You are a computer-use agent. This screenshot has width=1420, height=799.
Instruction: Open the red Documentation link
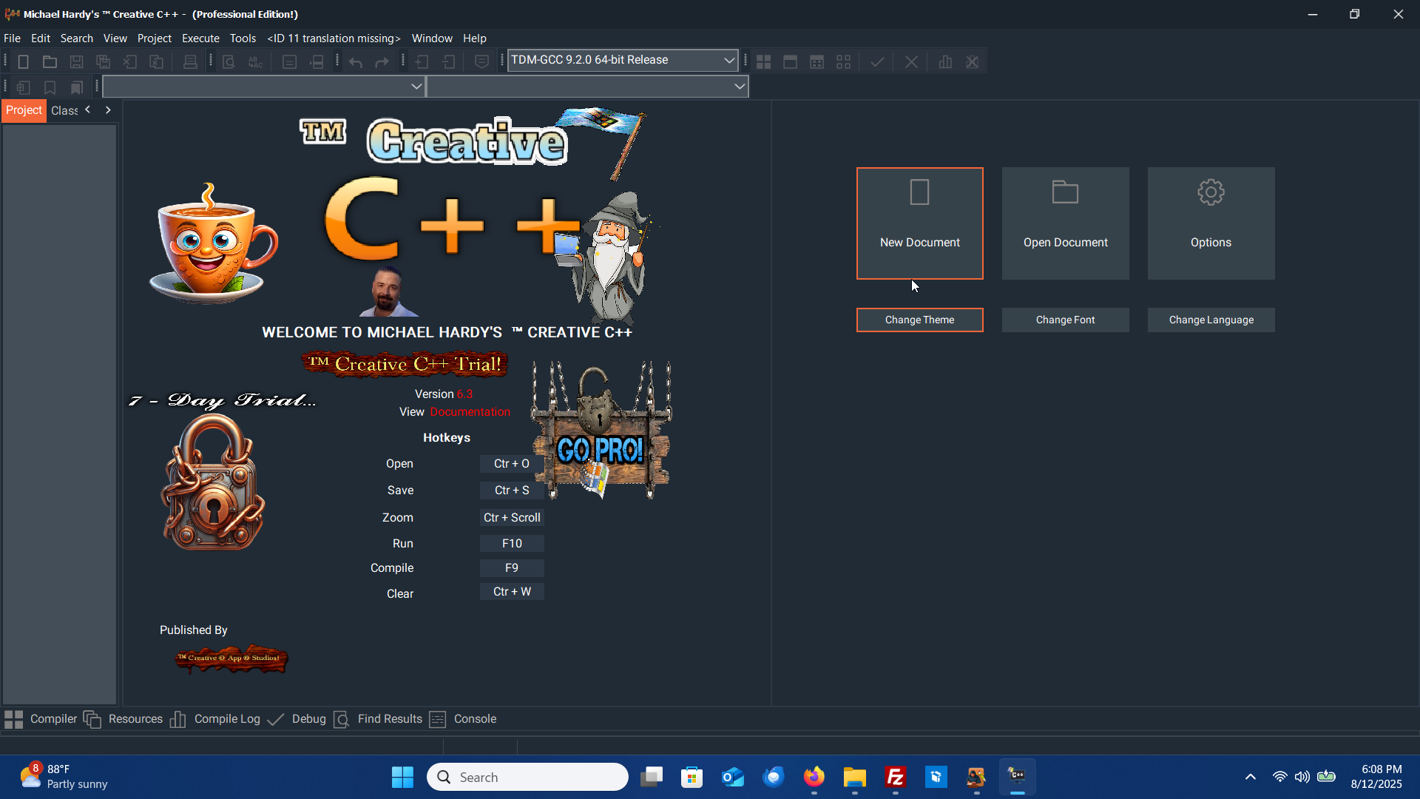(470, 412)
